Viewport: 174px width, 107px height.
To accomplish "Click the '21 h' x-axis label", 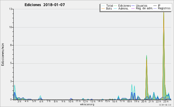I will (x=151, y=101).
